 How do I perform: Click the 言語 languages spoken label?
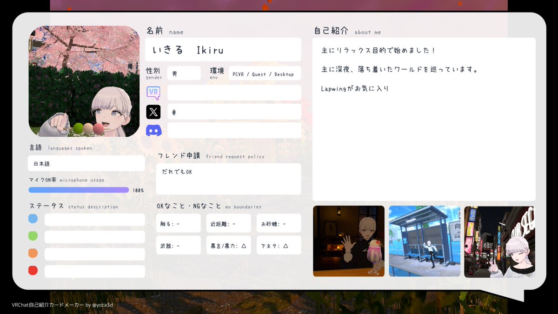pyautogui.click(x=60, y=147)
